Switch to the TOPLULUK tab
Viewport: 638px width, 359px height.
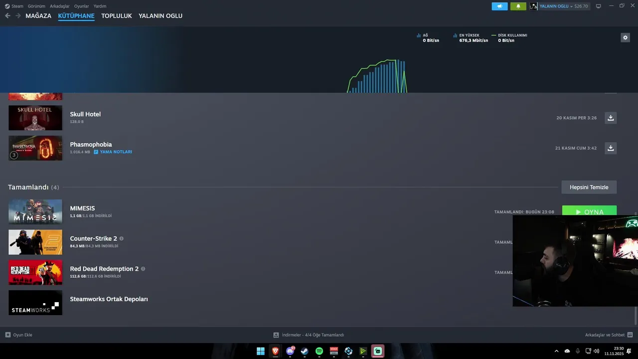click(117, 16)
